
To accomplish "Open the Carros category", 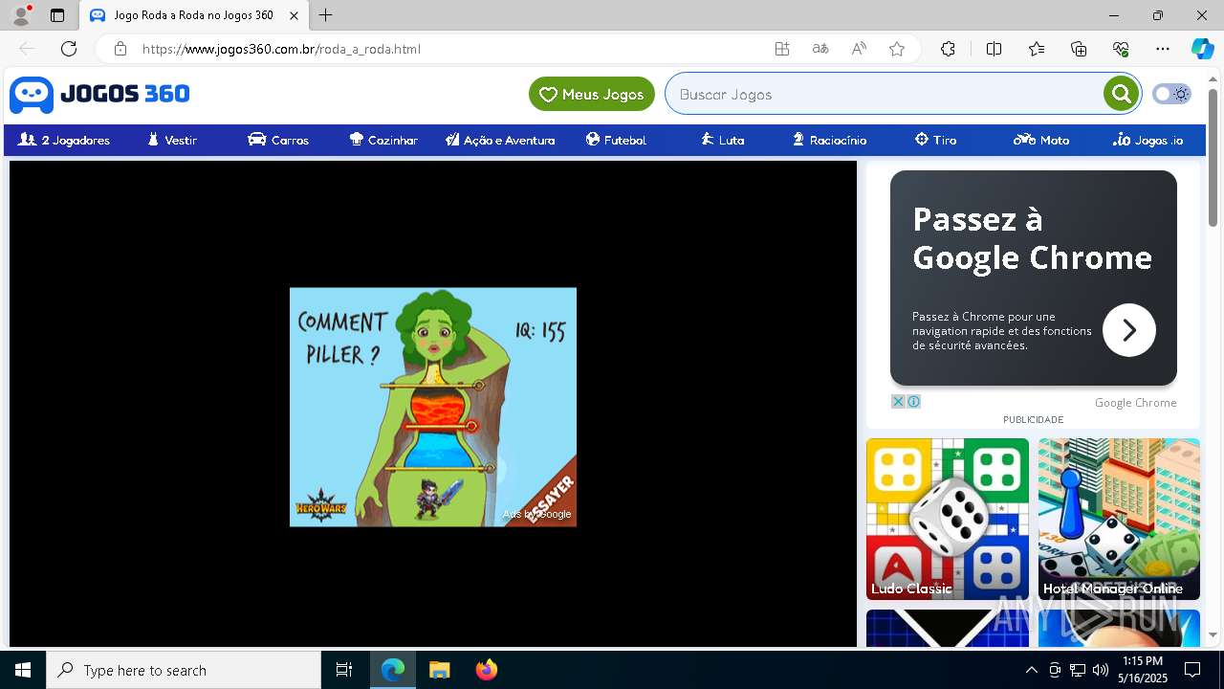I will click(278, 140).
